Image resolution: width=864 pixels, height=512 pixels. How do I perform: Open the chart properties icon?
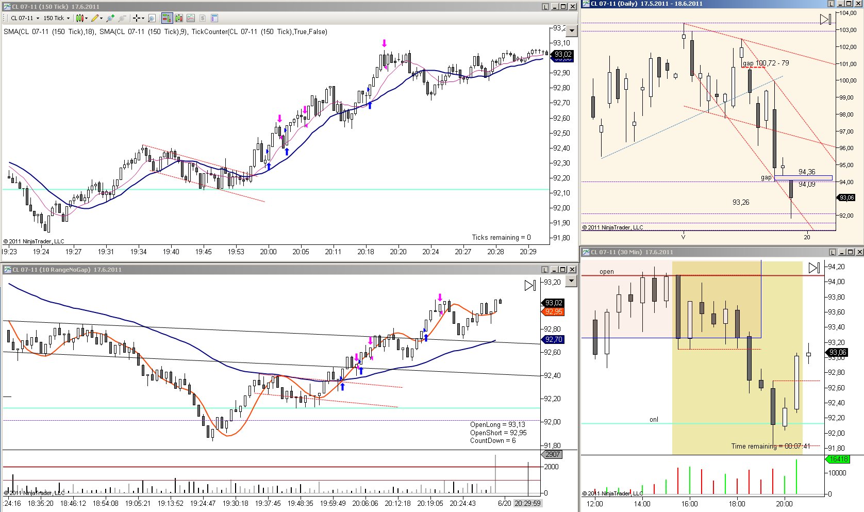pyautogui.click(x=214, y=18)
